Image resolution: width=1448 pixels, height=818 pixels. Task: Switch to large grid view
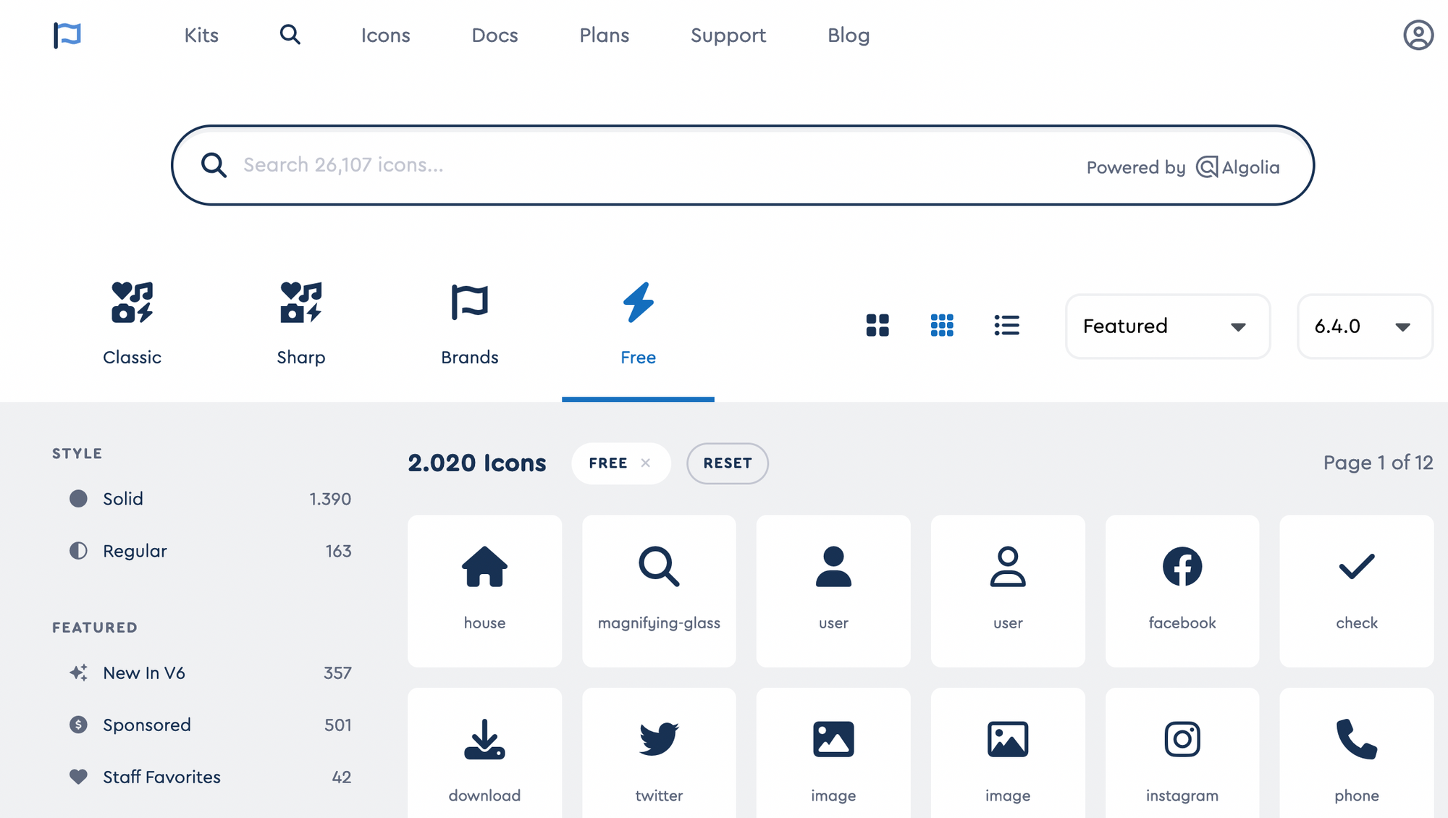click(877, 326)
